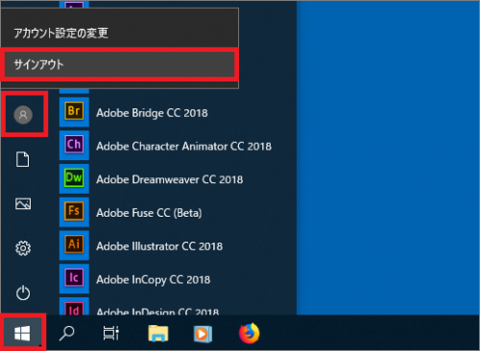This screenshot has height=351, width=480.
Task: Open taskbar search magnifier
Action: (66, 334)
